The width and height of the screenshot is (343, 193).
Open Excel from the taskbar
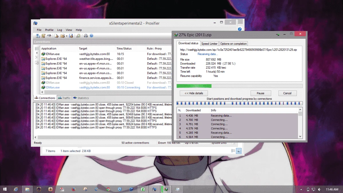point(143,189)
